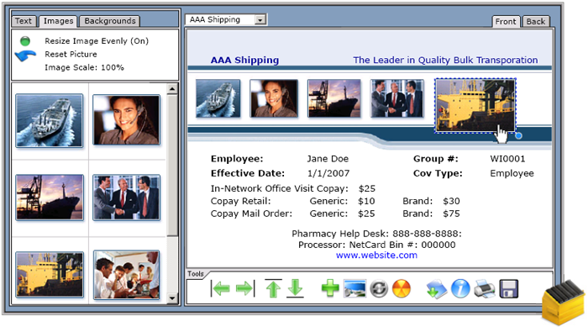Click the green move down arrow

[x=295, y=288]
